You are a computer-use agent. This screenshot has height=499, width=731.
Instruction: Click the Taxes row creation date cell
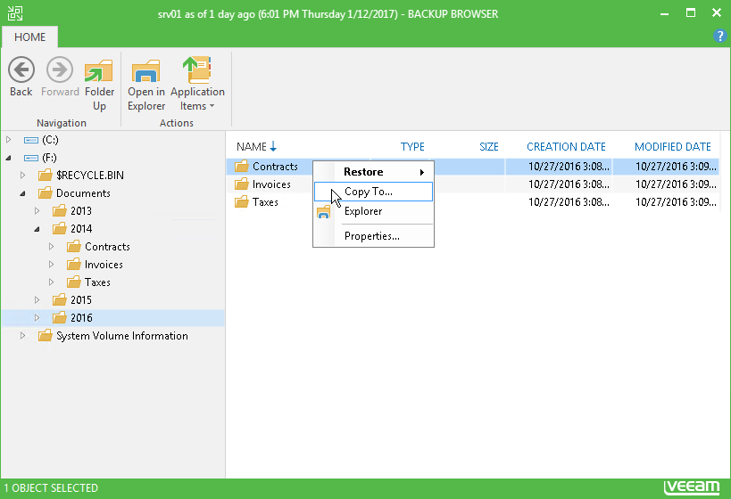point(569,202)
